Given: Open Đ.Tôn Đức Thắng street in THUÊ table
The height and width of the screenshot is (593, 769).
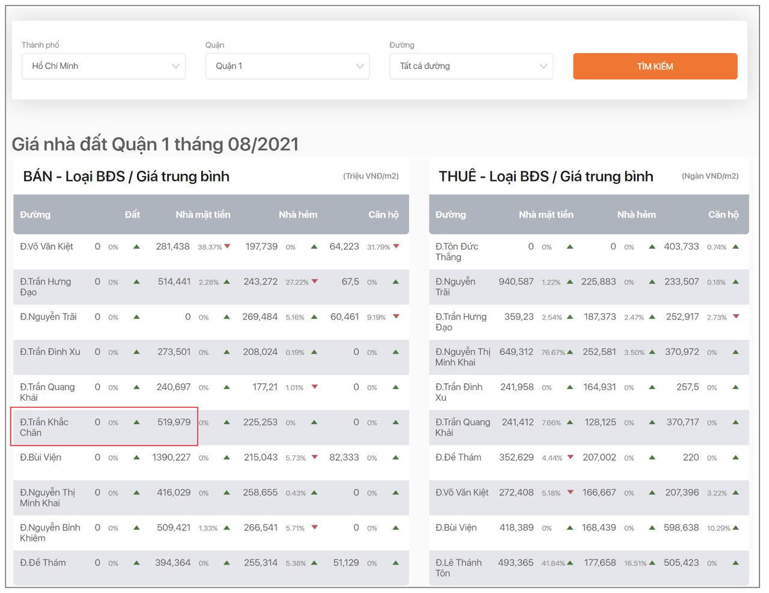Looking at the screenshot, I should point(457,252).
